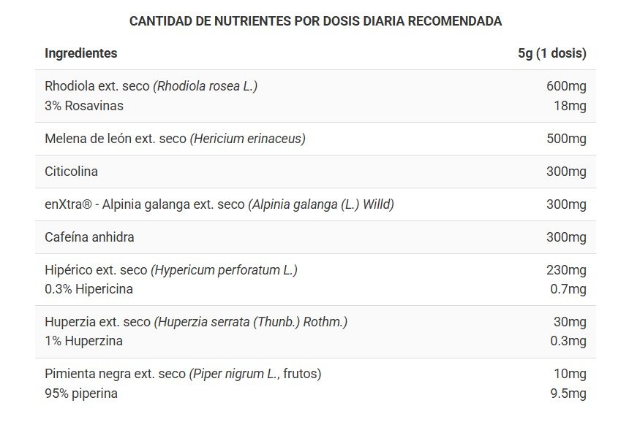Image resolution: width=629 pixels, height=430 pixels.
Task: Click the 300mg value for Cafeína anhidra
Action: (566, 237)
